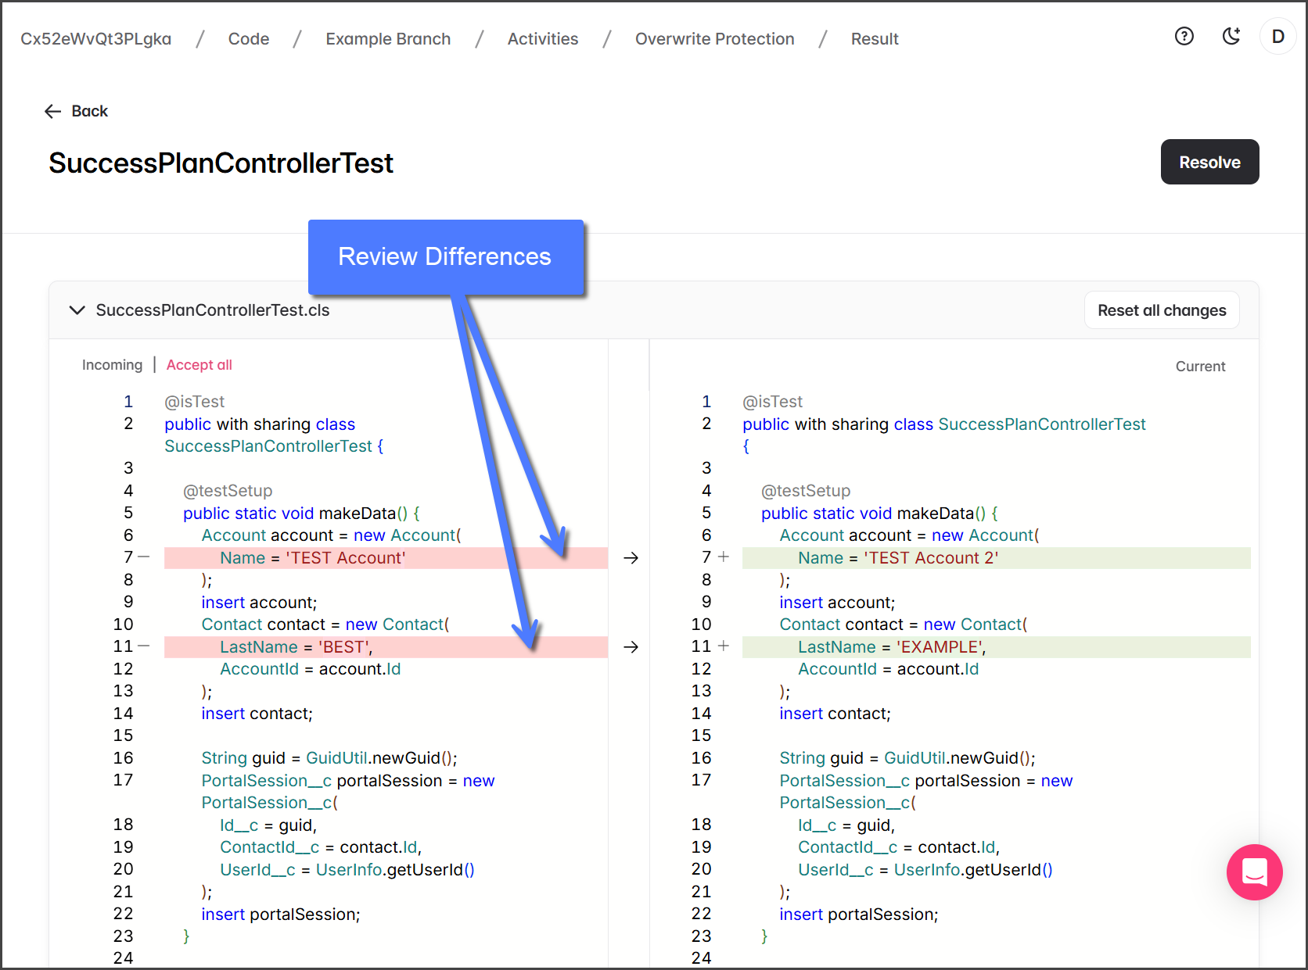The width and height of the screenshot is (1308, 970).
Task: Go to Example Branch breadcrumb
Action: tap(388, 39)
